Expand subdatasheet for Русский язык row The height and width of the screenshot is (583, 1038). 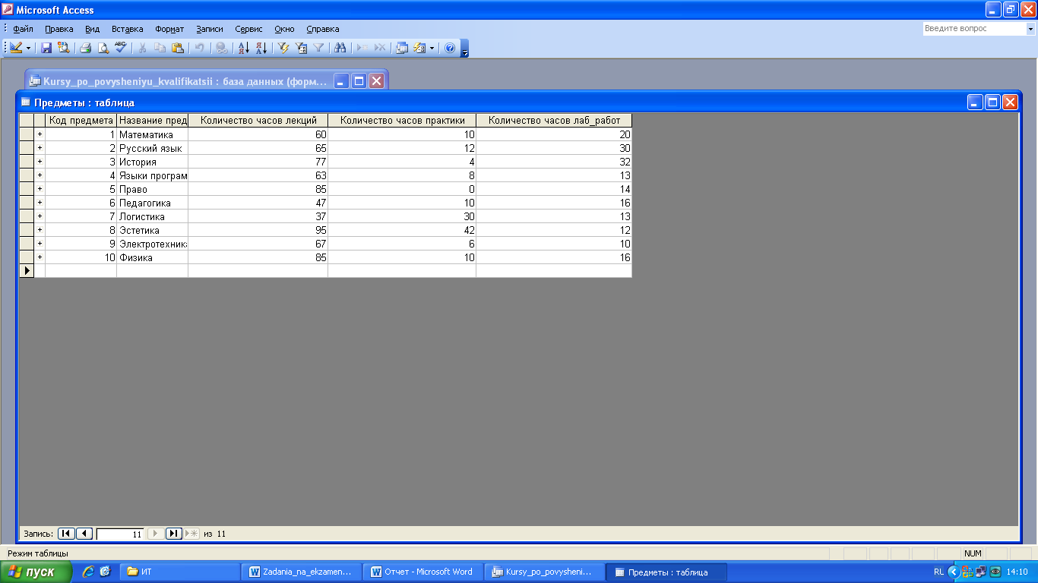pyautogui.click(x=40, y=148)
